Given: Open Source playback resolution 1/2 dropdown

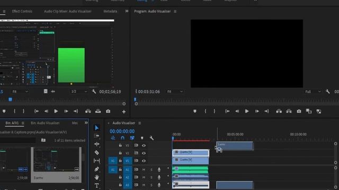Looking at the screenshot, I should click(x=79, y=91).
